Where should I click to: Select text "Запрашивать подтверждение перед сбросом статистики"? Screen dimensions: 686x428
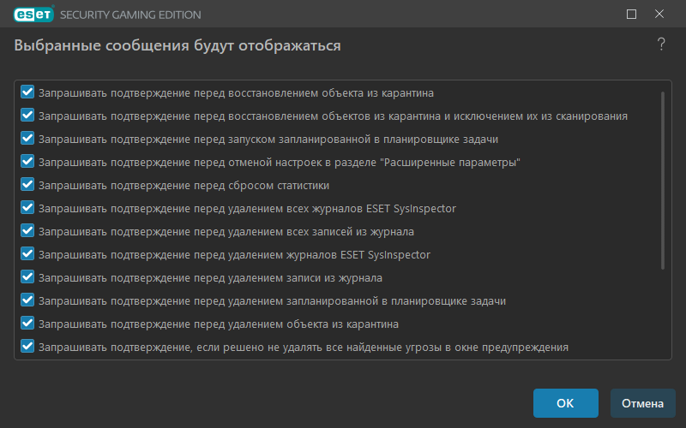point(184,186)
